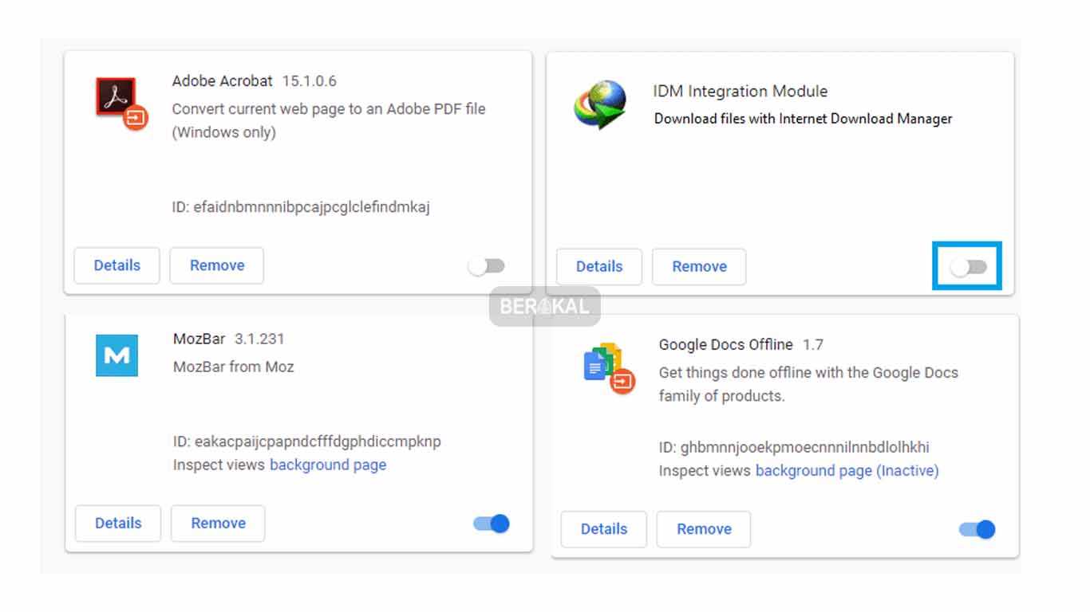Screen dimensions: 1090x612
Task: Remove Google Docs Offline extension
Action: [704, 528]
